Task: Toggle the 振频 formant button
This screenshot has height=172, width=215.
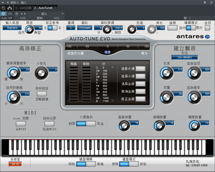Action: (x=173, y=28)
